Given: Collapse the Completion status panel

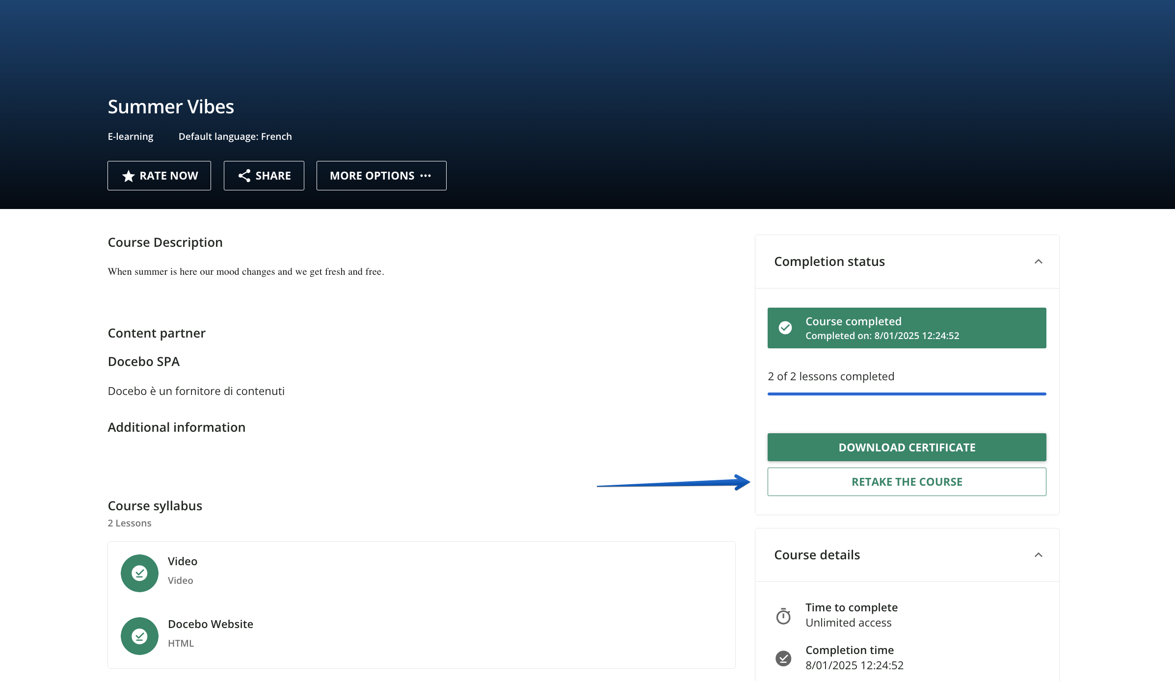Looking at the screenshot, I should pos(1039,262).
